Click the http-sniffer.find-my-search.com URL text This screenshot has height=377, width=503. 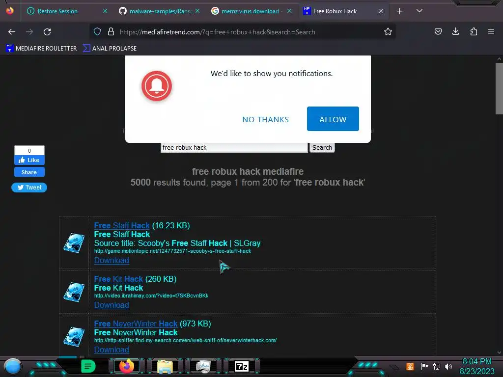click(x=185, y=340)
